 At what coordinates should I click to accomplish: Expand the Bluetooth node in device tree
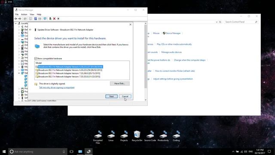(x=19, y=33)
